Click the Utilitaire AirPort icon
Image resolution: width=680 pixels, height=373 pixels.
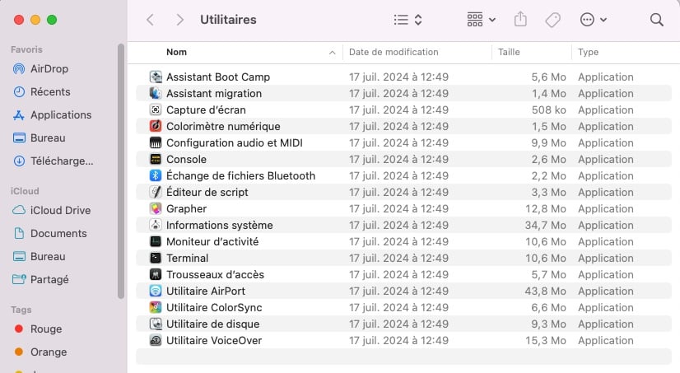click(x=156, y=291)
